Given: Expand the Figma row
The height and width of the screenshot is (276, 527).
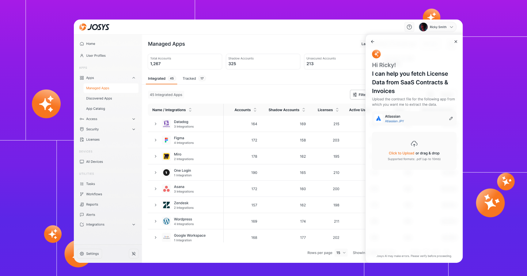Looking at the screenshot, I should 156,140.
